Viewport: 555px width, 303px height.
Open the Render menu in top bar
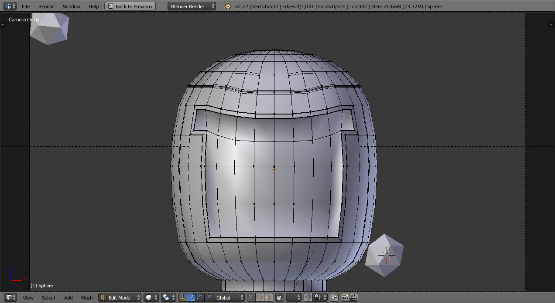pos(46,7)
